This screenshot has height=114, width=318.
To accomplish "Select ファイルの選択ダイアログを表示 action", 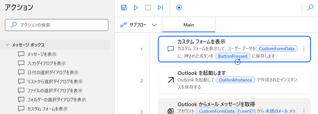I will [55, 91].
